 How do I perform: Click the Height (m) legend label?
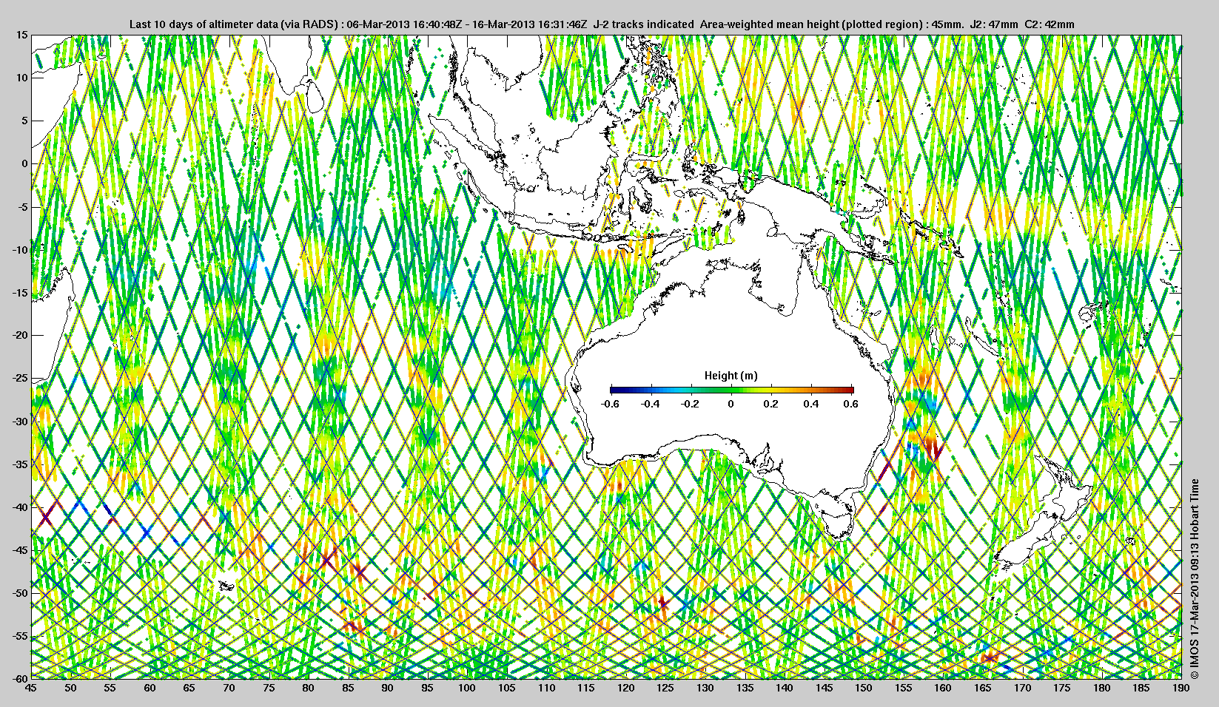731,376
